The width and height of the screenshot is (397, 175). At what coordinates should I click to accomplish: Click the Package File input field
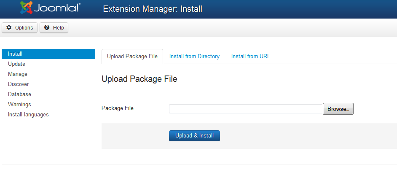[246, 109]
